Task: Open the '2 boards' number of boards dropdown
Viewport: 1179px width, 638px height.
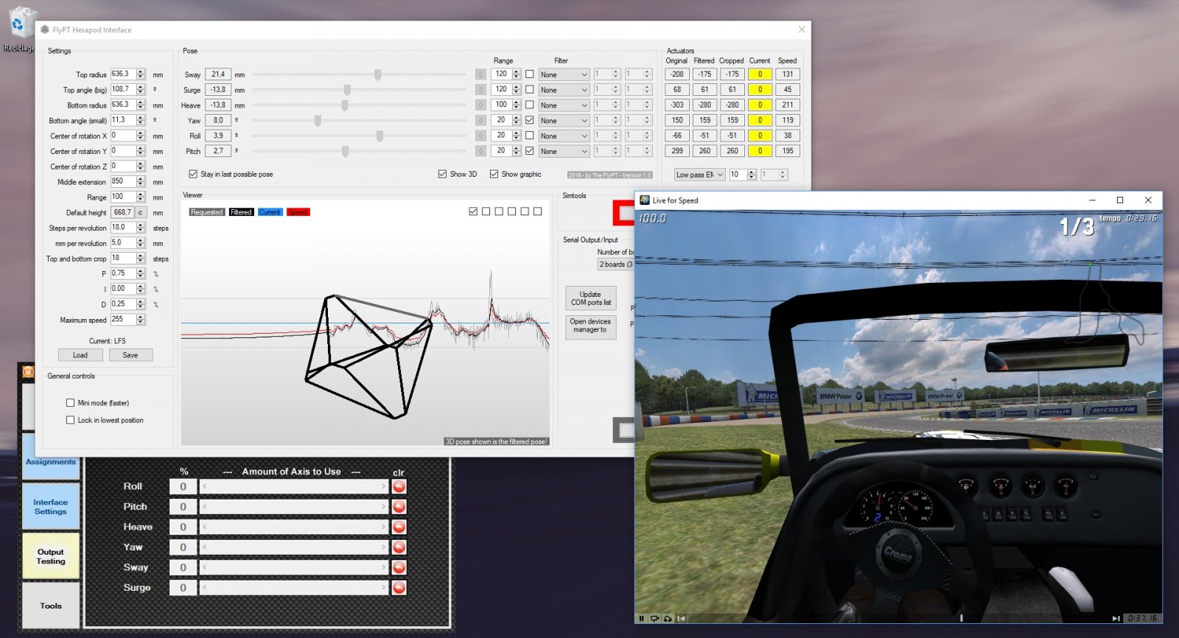Action: pyautogui.click(x=616, y=264)
